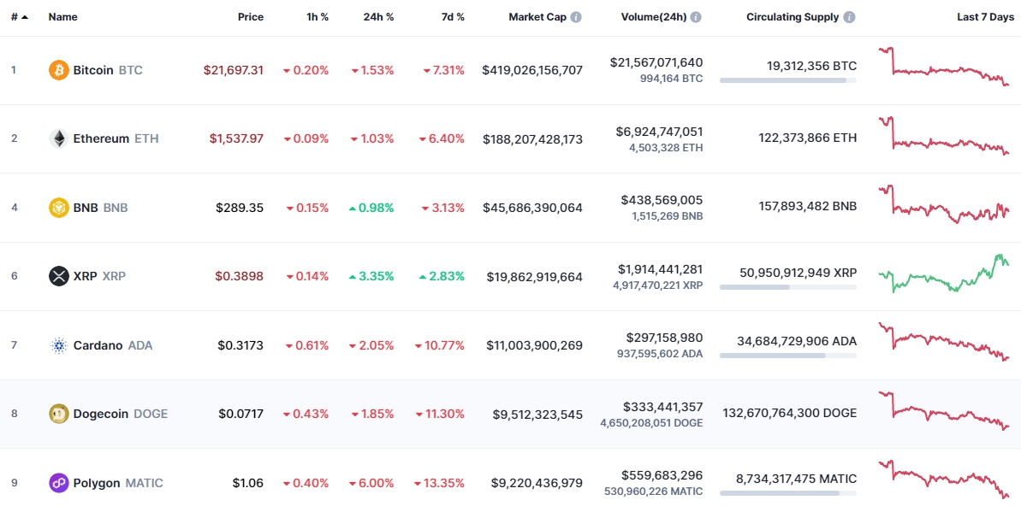
Task: Click Polygon volume $559,683,296
Action: click(x=662, y=475)
